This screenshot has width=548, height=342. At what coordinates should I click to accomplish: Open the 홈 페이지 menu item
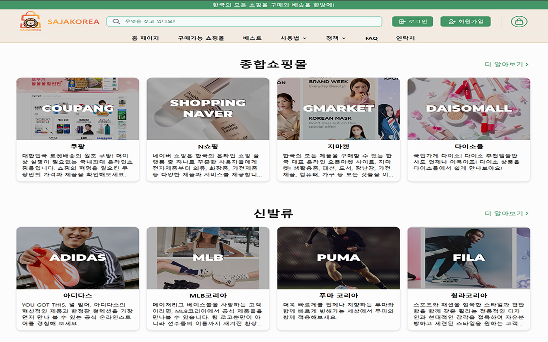[145, 38]
